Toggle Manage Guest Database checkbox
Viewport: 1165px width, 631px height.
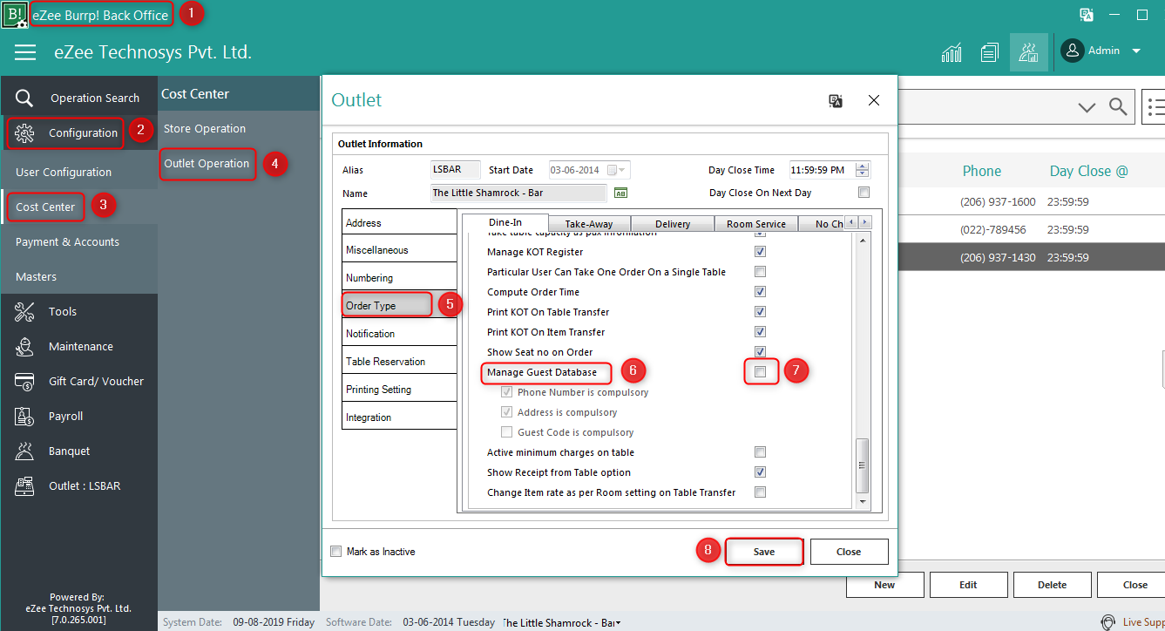tap(761, 372)
